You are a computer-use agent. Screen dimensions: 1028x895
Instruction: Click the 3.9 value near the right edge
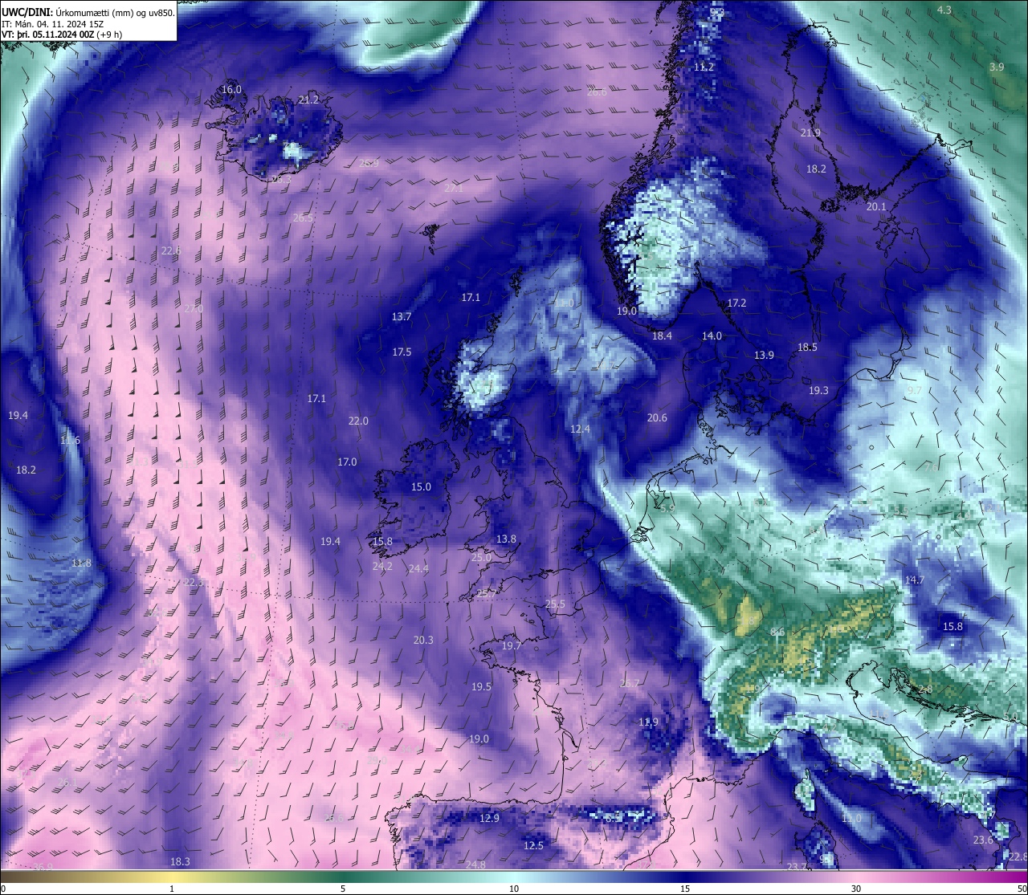[x=997, y=67]
